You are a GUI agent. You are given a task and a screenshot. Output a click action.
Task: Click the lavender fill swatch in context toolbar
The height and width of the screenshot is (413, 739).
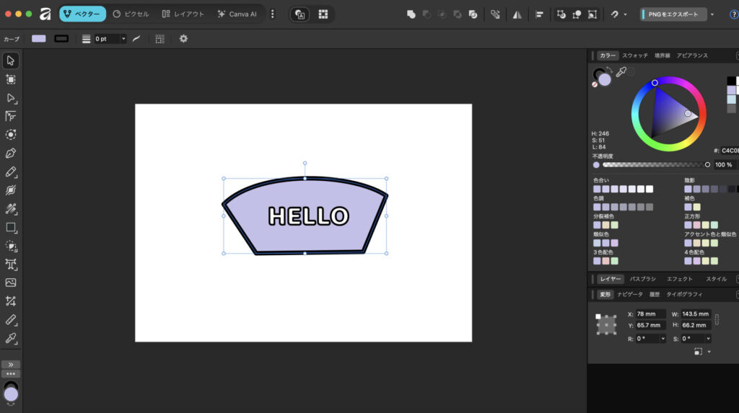[x=38, y=38]
